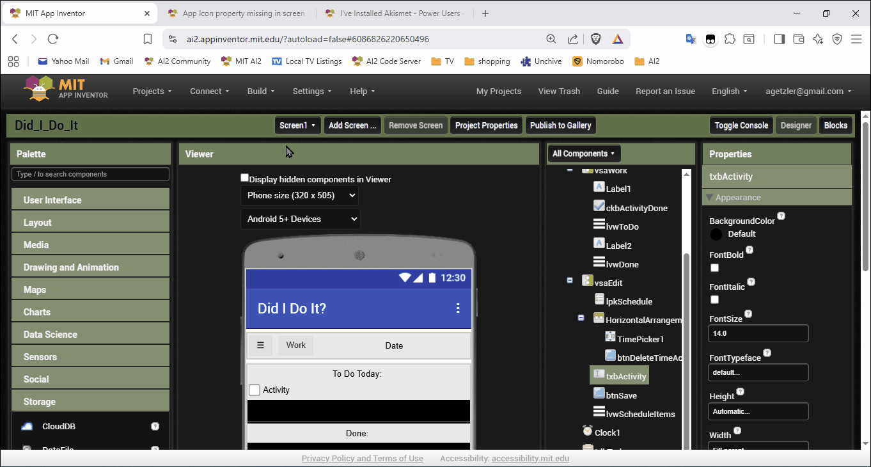Check the FontBold checkbox
The height and width of the screenshot is (467, 871).
715,268
